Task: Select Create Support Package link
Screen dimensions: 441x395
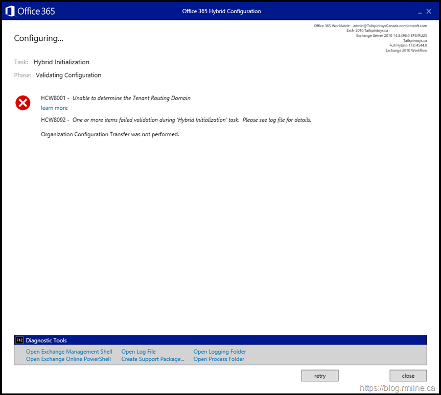Action: click(153, 359)
